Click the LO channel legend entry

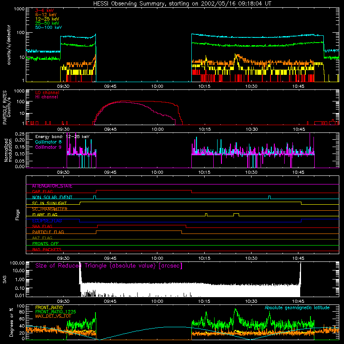point(47,92)
